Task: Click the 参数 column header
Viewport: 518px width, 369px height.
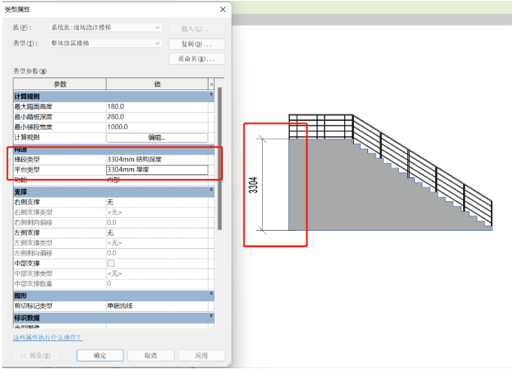Action: point(59,84)
